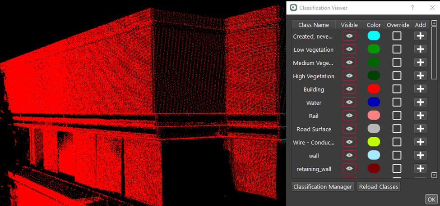Enable Override checkbox for Road Surface
The width and height of the screenshot is (440, 206).
[397, 129]
